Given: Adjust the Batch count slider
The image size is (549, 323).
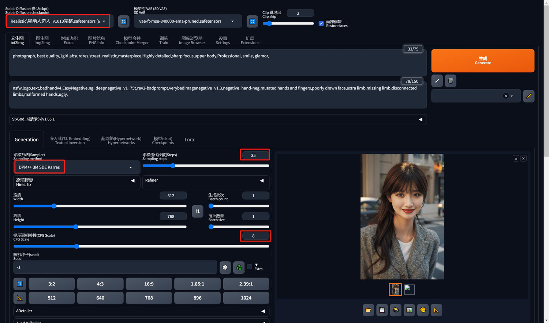Looking at the screenshot, I should tap(239, 206).
